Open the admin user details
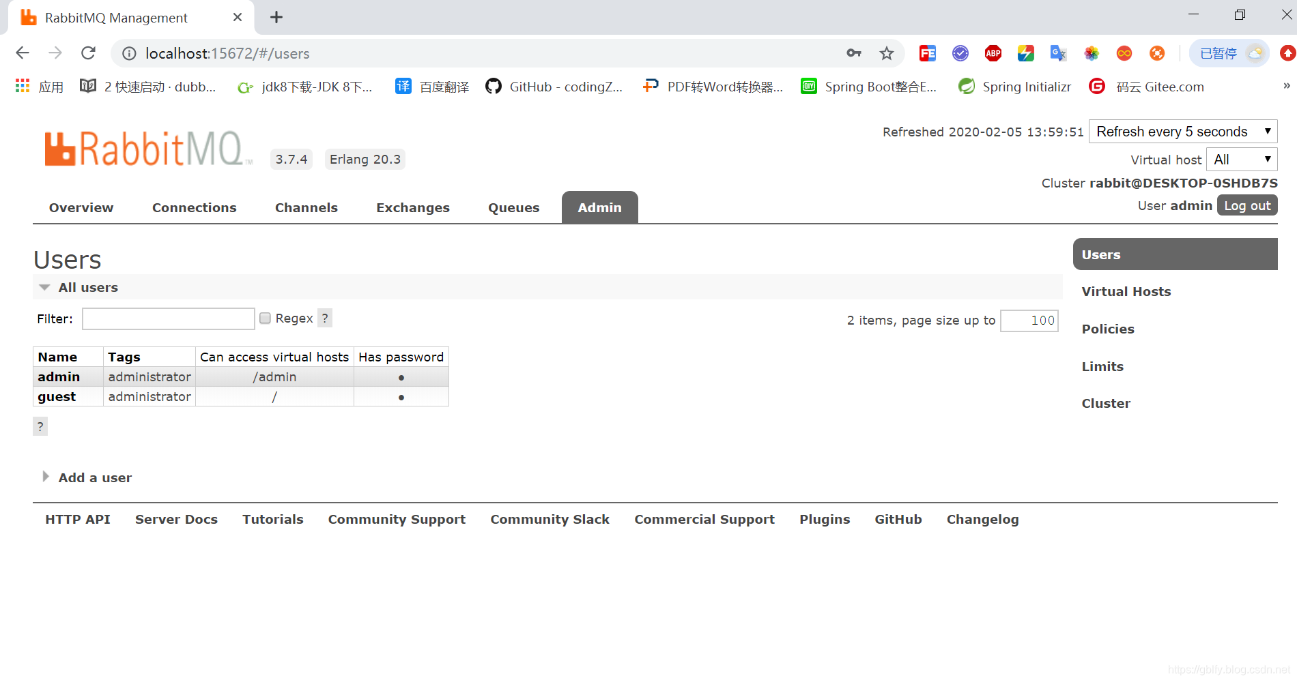 click(x=59, y=376)
